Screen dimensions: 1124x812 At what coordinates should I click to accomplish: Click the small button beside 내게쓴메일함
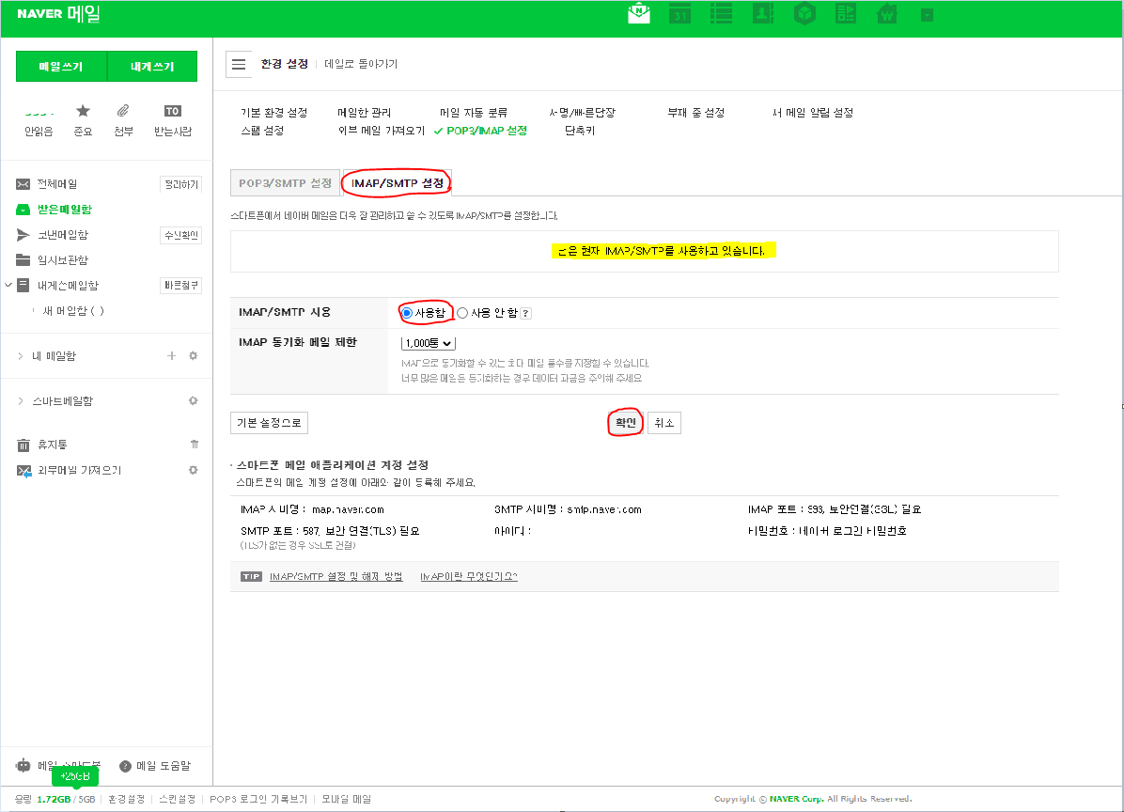(181, 286)
